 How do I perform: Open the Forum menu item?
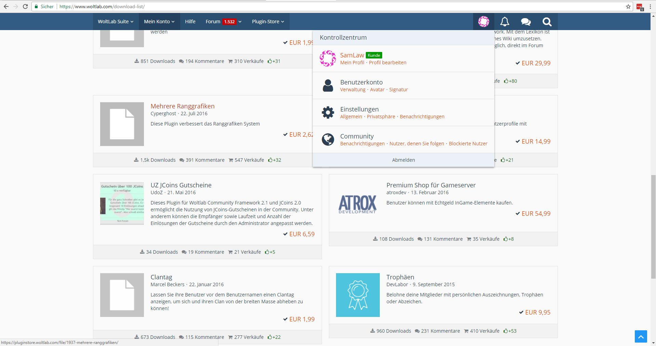pyautogui.click(x=213, y=22)
